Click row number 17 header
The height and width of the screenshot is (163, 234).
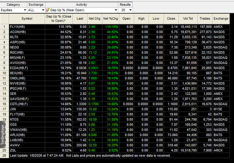click(x=4, y=109)
